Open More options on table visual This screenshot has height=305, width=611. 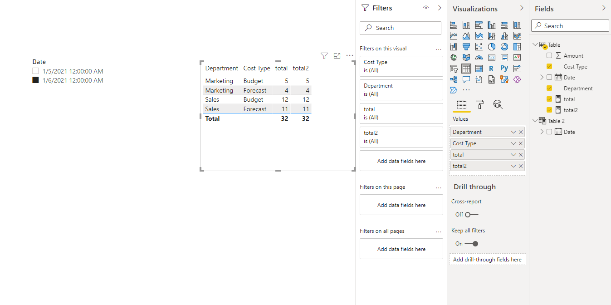pyautogui.click(x=349, y=56)
